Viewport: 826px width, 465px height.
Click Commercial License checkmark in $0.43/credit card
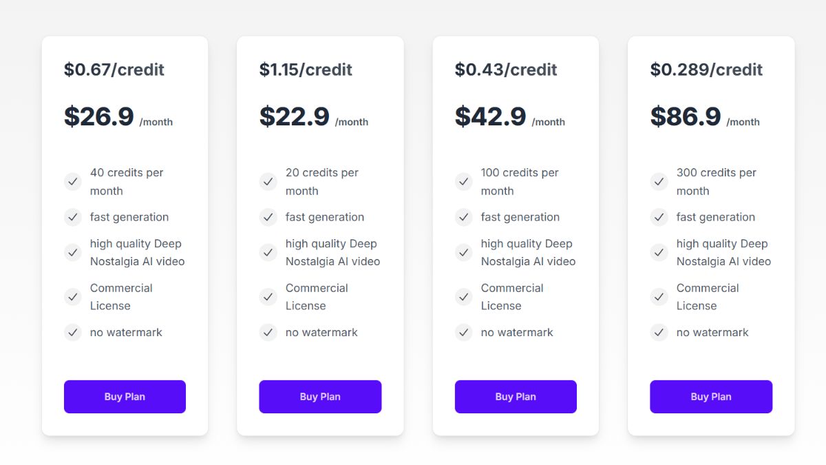pos(464,297)
